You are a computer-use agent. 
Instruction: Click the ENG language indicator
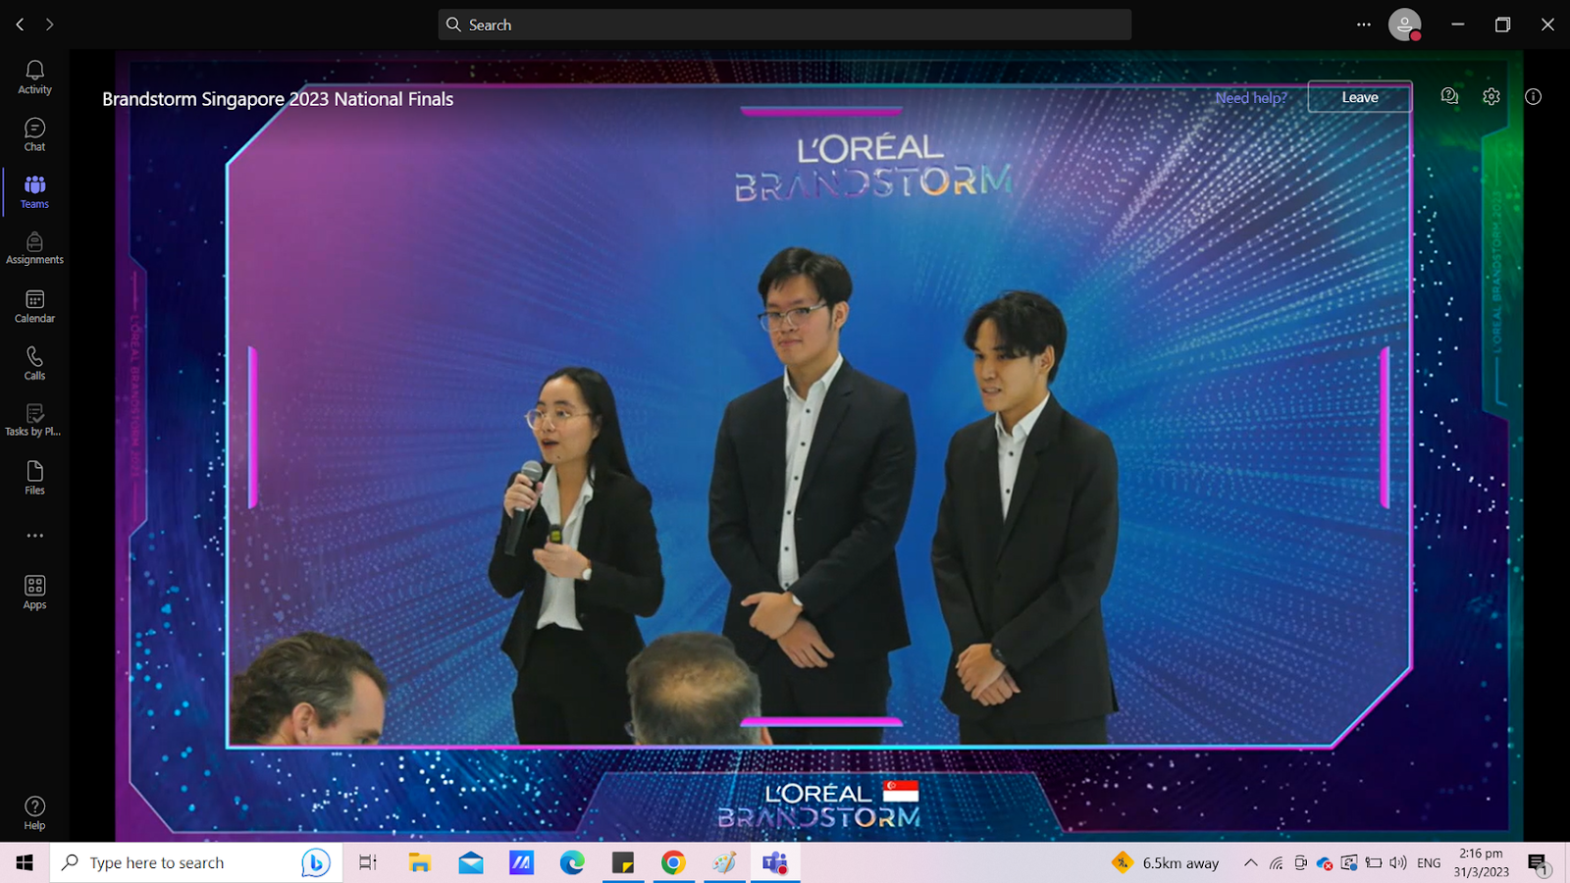click(1429, 862)
